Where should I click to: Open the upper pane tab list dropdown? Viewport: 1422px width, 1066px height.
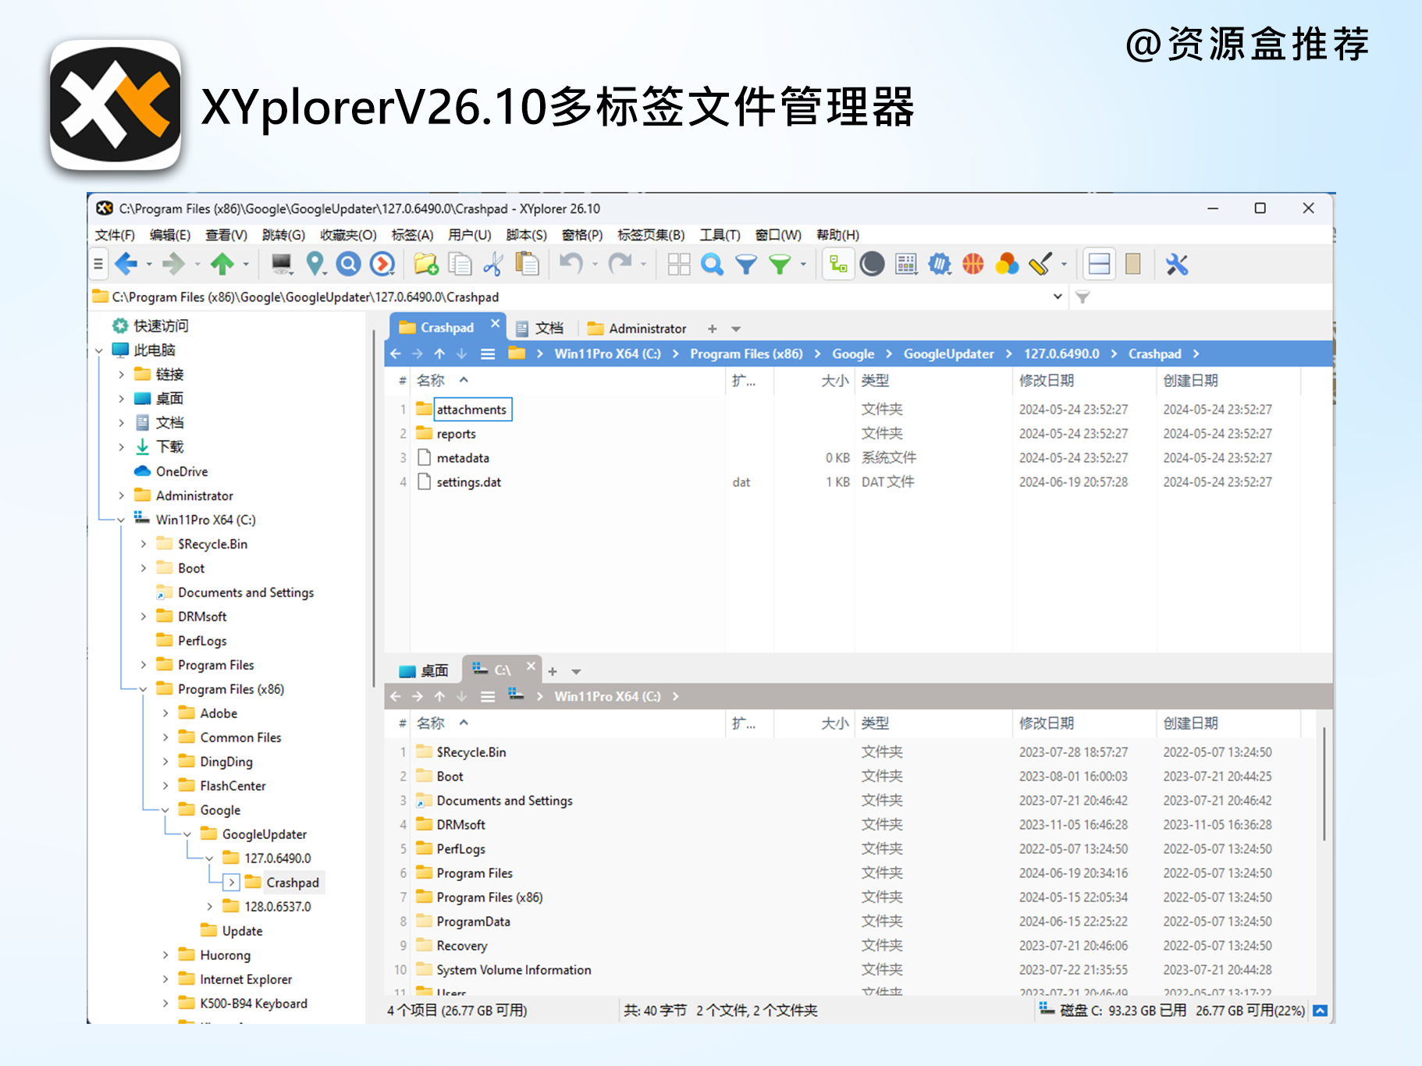click(736, 329)
